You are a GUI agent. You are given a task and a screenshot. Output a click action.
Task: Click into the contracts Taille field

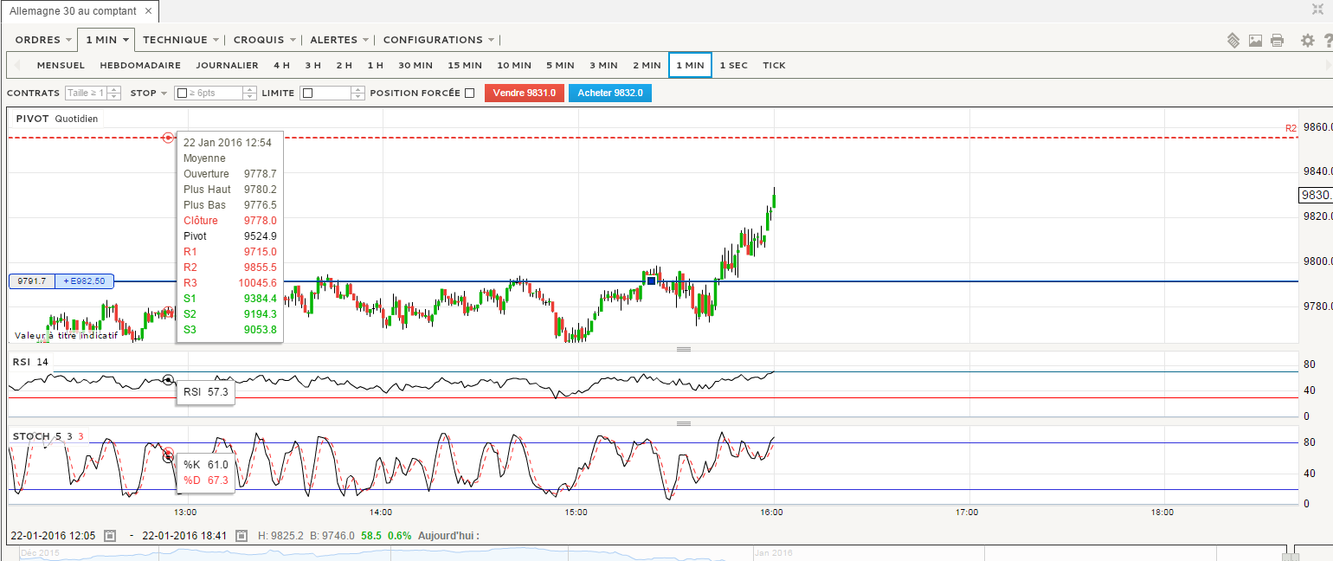[86, 93]
